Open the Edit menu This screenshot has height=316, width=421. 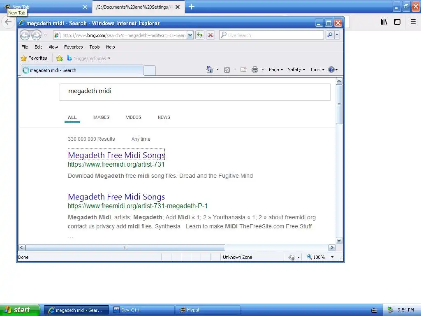tap(38, 47)
